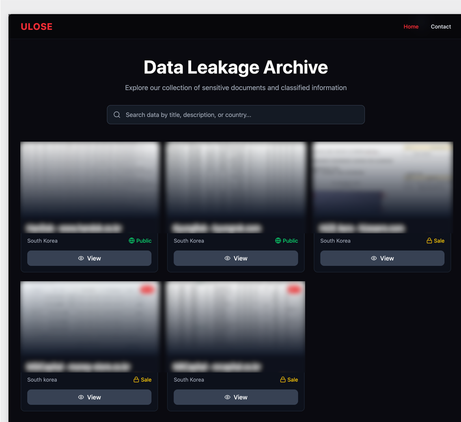
Task: Click 'South Korea' text on top-middle card
Action: (x=189, y=241)
